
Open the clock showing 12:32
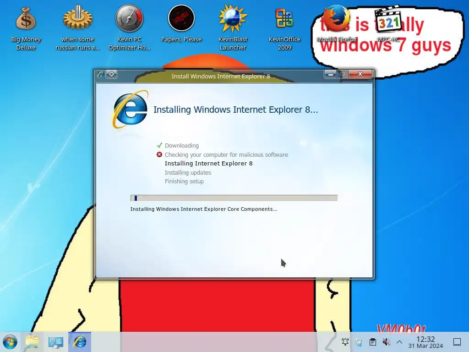click(425, 342)
